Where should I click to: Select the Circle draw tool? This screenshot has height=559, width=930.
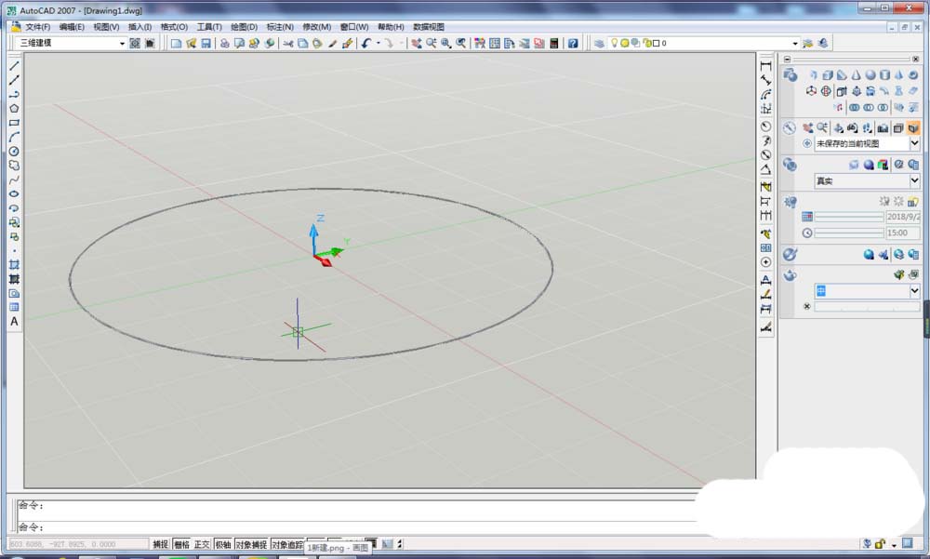point(14,151)
